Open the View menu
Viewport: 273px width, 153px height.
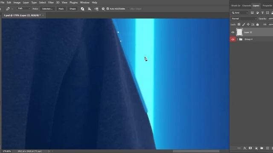[64, 3]
